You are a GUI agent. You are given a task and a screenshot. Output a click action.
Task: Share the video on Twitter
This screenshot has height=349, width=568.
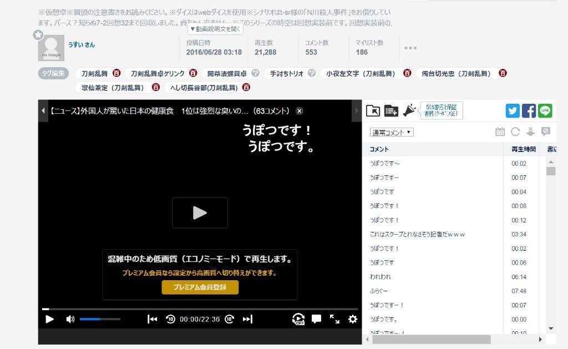pos(513,110)
